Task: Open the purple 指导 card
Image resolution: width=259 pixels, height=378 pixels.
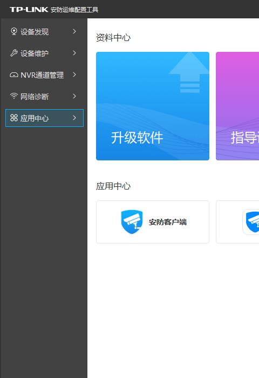Action: click(237, 106)
